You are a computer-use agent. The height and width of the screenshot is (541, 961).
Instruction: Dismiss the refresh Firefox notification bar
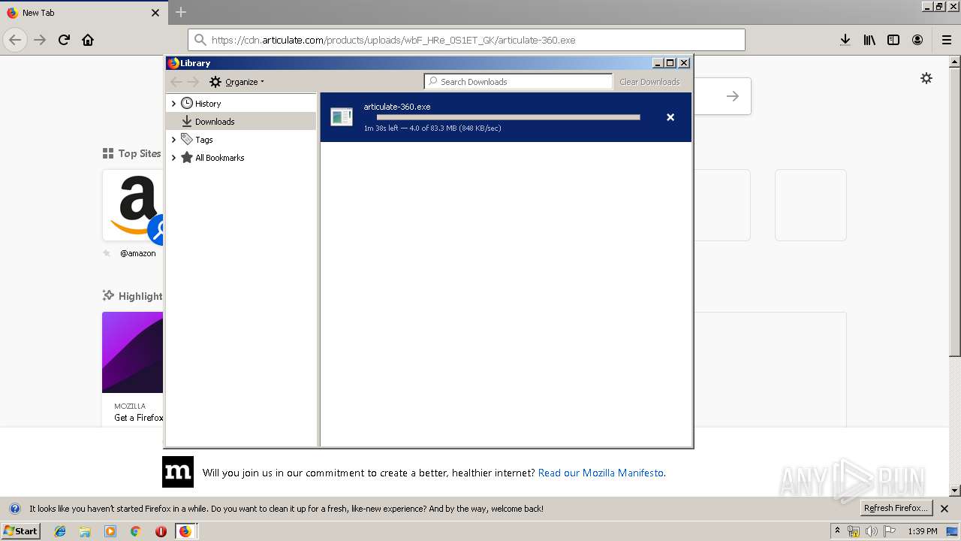(x=944, y=509)
